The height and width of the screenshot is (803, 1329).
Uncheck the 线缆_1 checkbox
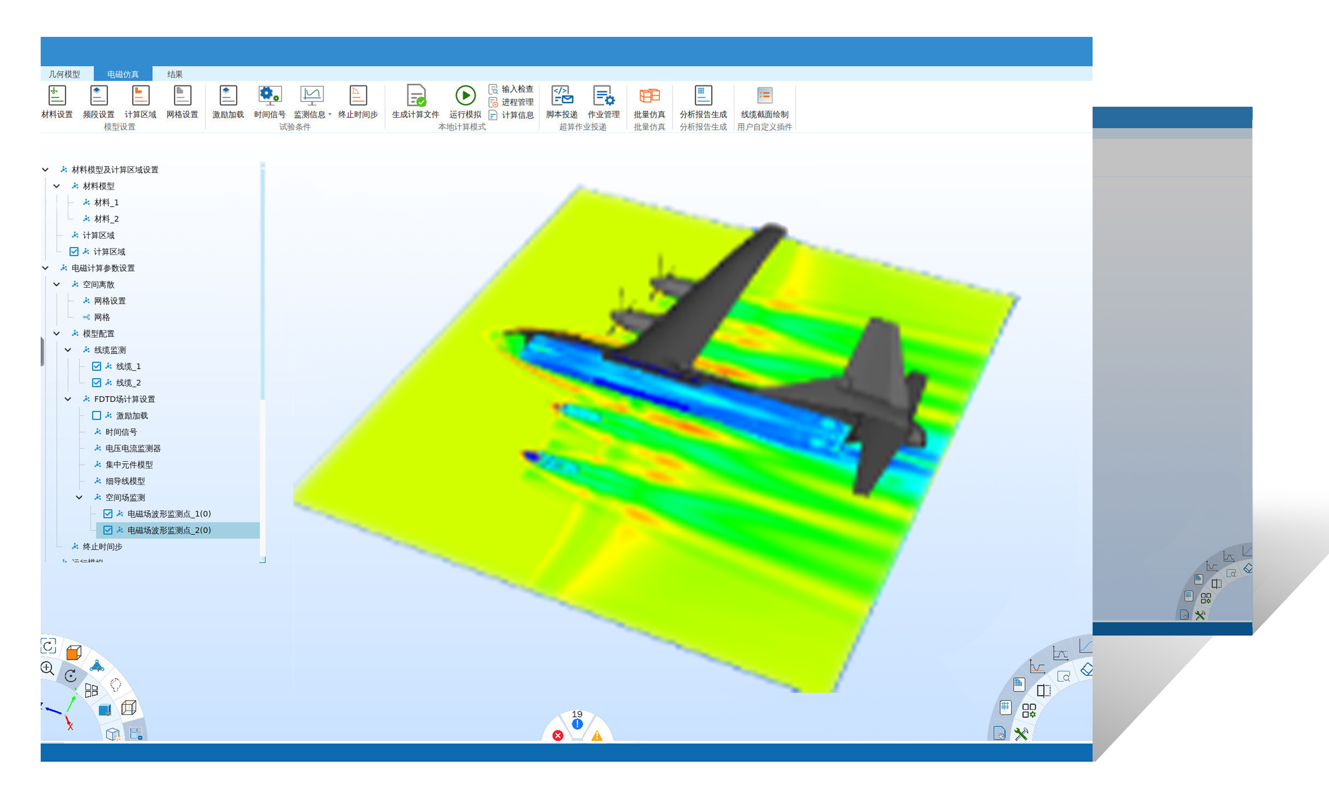click(97, 366)
